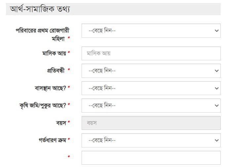227x167 pixels.
Task: Click chevron arrow of first-earner-woman dropdown
Action: [x=217, y=31]
